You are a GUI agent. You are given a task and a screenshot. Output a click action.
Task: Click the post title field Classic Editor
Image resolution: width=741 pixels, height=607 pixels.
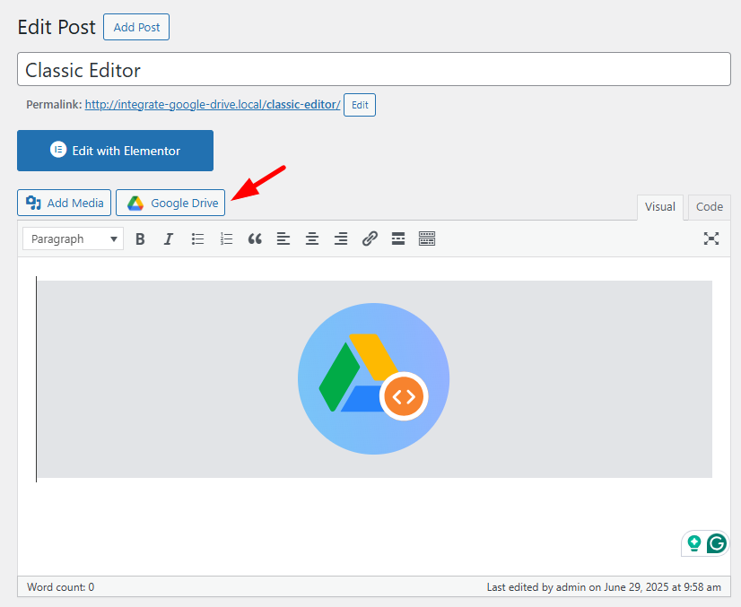pyautogui.click(x=374, y=69)
